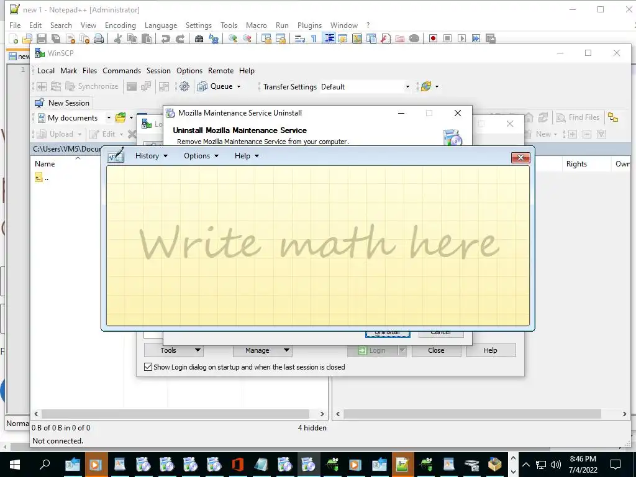Redo action in Notepad++ toolbar
636x477 pixels.
(x=179, y=39)
